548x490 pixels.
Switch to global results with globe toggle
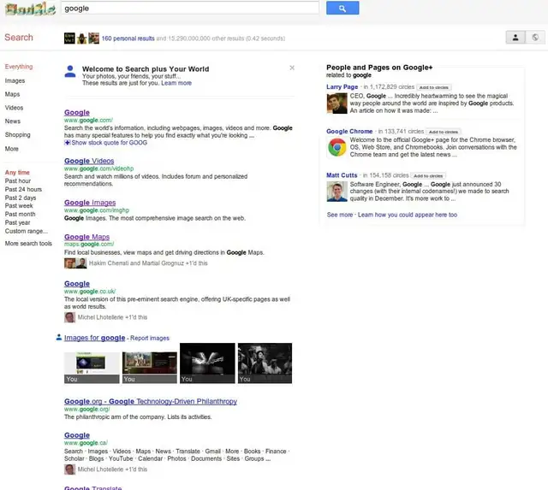coord(535,38)
